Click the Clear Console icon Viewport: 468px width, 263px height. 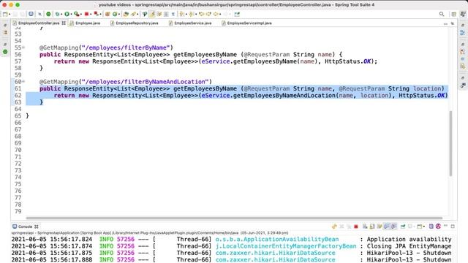pos(365,226)
